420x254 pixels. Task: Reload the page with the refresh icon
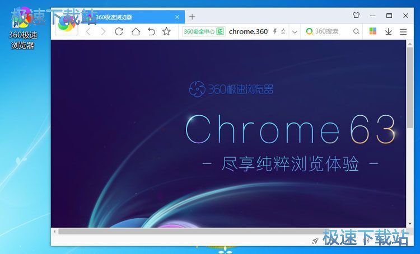pyautogui.click(x=119, y=31)
